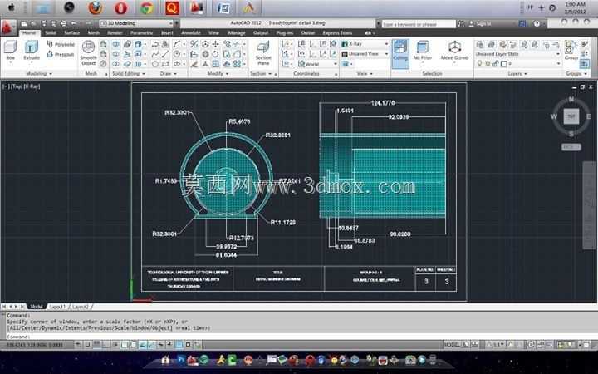
Task: Click the Apple menu icon
Action: click(11, 7)
